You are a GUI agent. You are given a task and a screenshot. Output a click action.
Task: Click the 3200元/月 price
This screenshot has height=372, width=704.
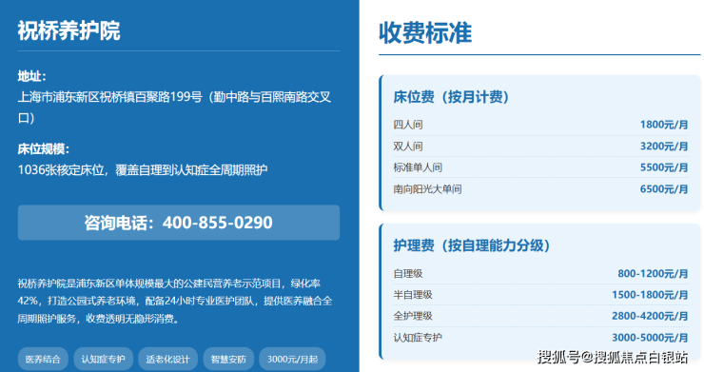coord(664,146)
